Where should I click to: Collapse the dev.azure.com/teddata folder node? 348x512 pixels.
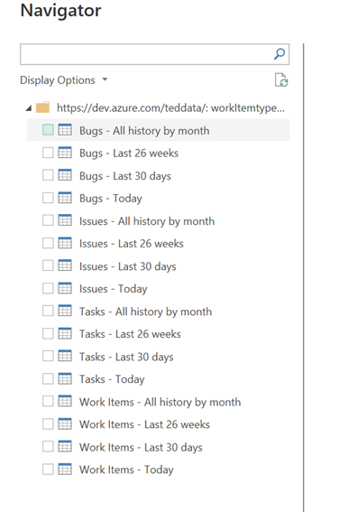tap(29, 107)
